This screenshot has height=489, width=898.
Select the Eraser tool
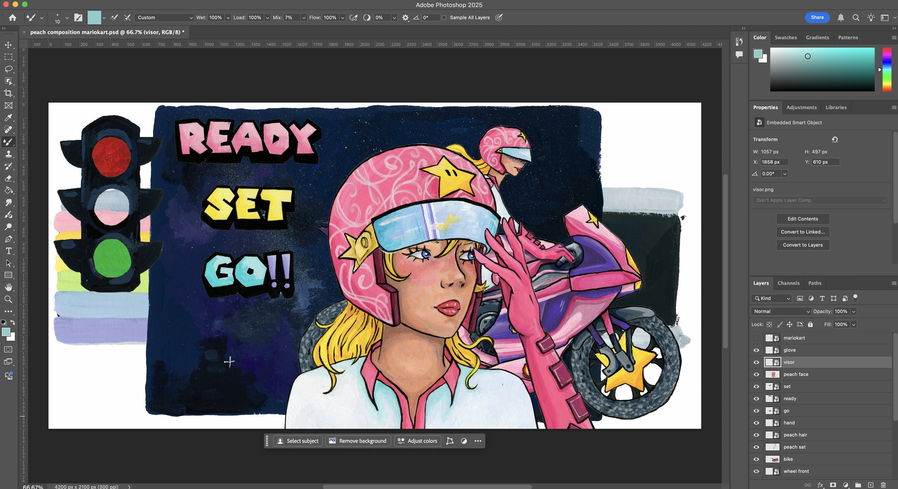8,178
